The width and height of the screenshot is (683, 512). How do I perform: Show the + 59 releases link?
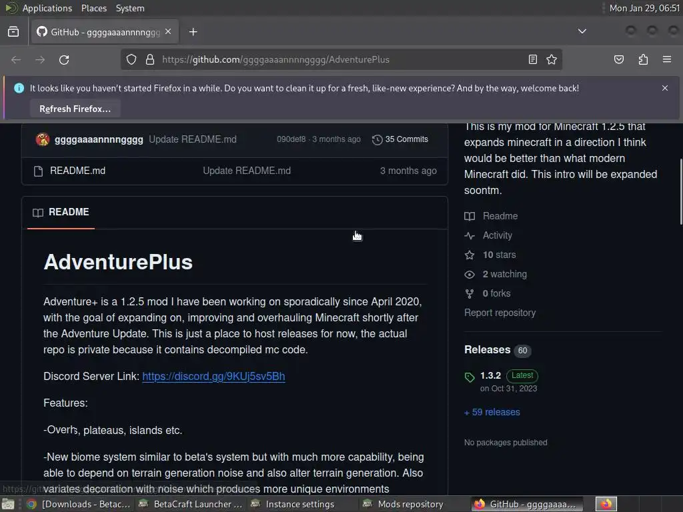pos(492,412)
